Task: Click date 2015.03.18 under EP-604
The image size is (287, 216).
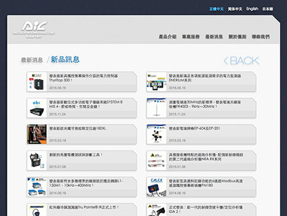Action: pyautogui.click(x=177, y=140)
